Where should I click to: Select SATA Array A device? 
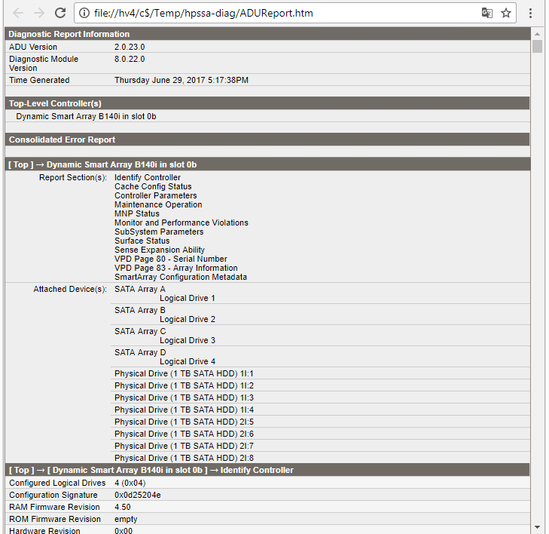(140, 289)
